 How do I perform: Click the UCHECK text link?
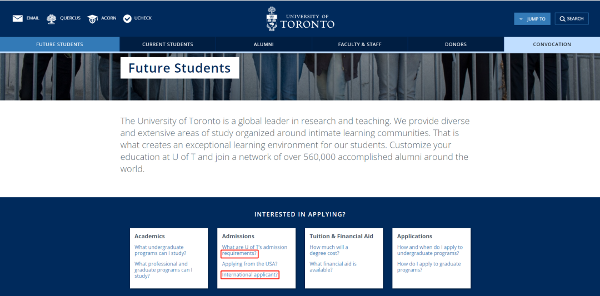point(143,18)
